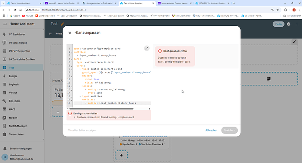The width and height of the screenshot is (302, 163).
Task: Click the text 'title: WP Leistung' in the editor
Action: click(98, 82)
